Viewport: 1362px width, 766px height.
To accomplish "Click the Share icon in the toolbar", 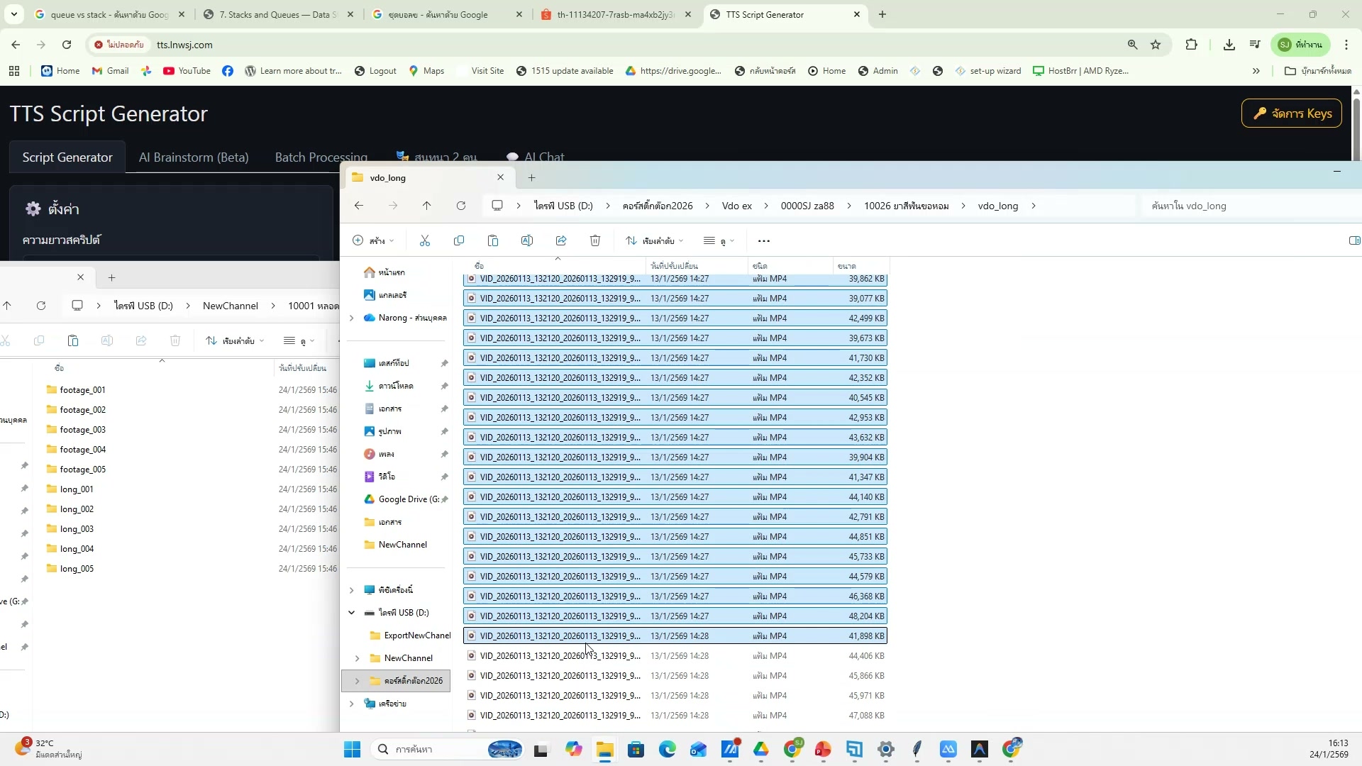I will [561, 240].
